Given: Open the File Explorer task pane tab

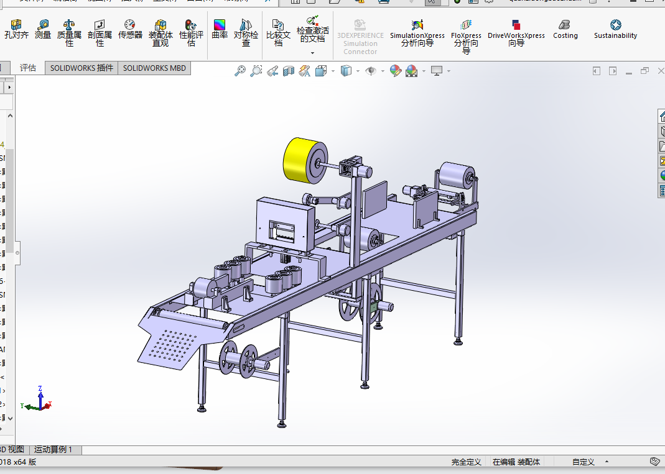Looking at the screenshot, I should tap(662, 146).
